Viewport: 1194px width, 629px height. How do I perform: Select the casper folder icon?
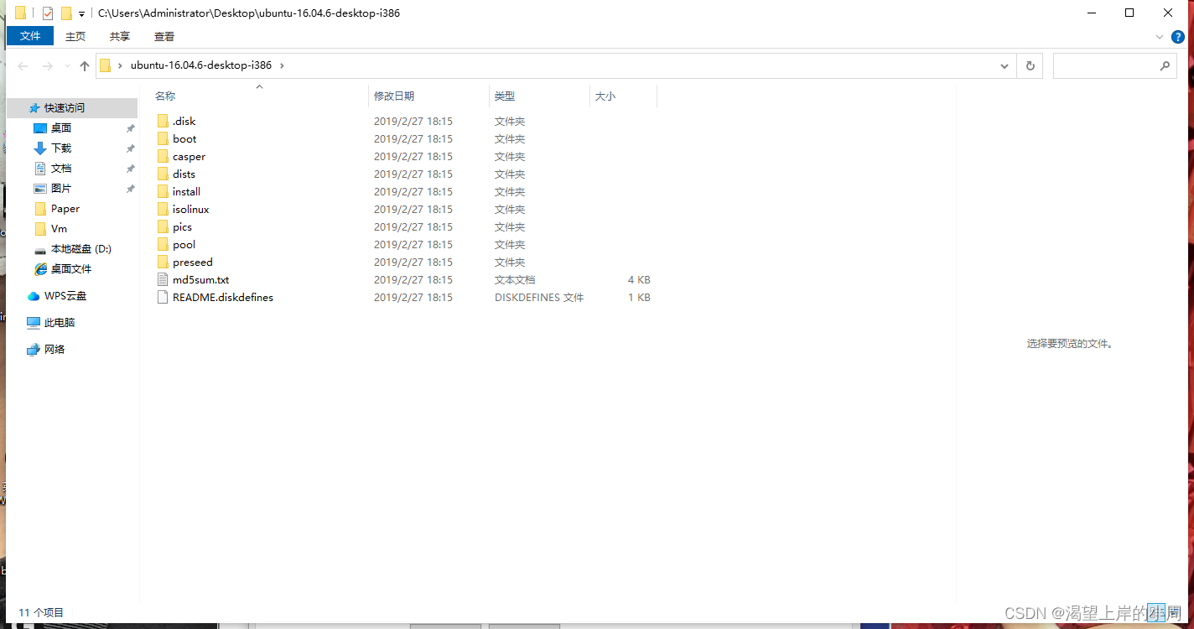tap(163, 156)
